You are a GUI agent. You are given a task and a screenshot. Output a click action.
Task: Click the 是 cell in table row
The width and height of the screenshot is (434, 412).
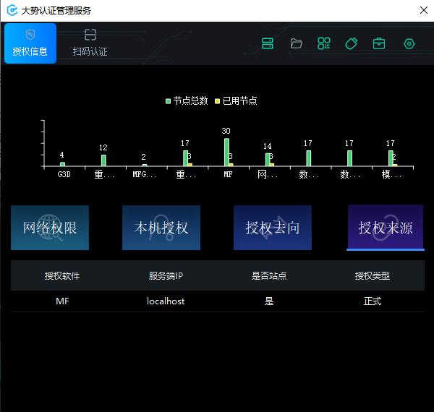tap(269, 301)
